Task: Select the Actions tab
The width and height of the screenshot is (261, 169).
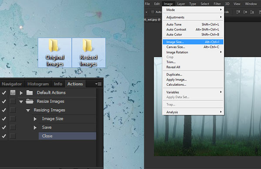Action: [75, 84]
